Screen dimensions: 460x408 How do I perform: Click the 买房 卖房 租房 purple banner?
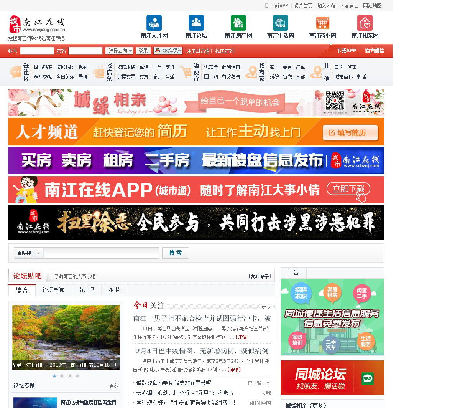pos(196,161)
